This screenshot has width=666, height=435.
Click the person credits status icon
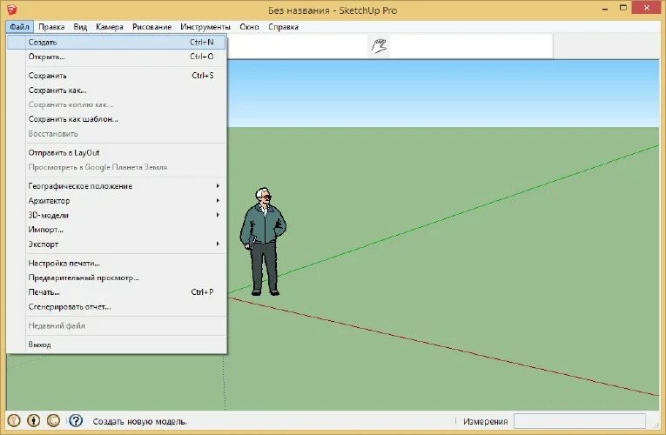tap(34, 420)
